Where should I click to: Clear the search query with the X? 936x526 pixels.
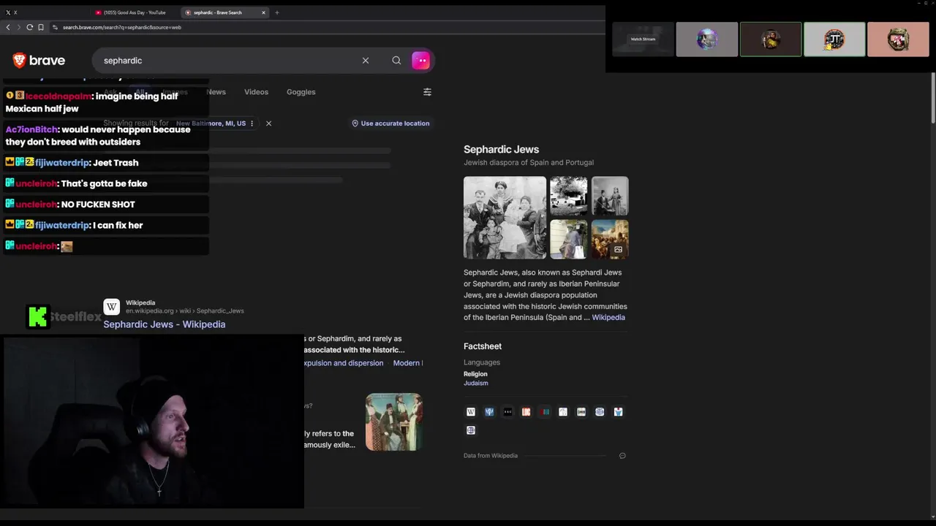click(366, 61)
